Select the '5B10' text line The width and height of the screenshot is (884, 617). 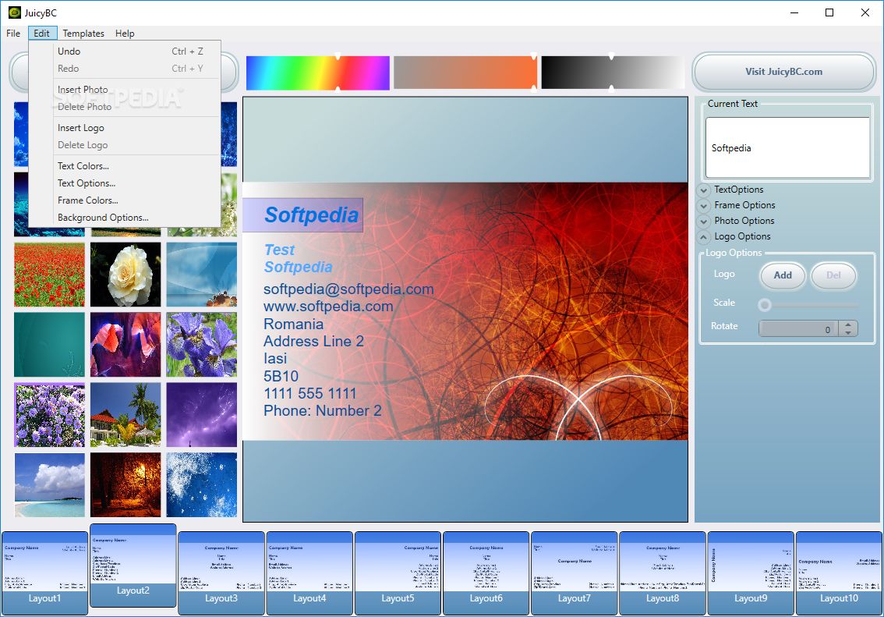pos(281,376)
